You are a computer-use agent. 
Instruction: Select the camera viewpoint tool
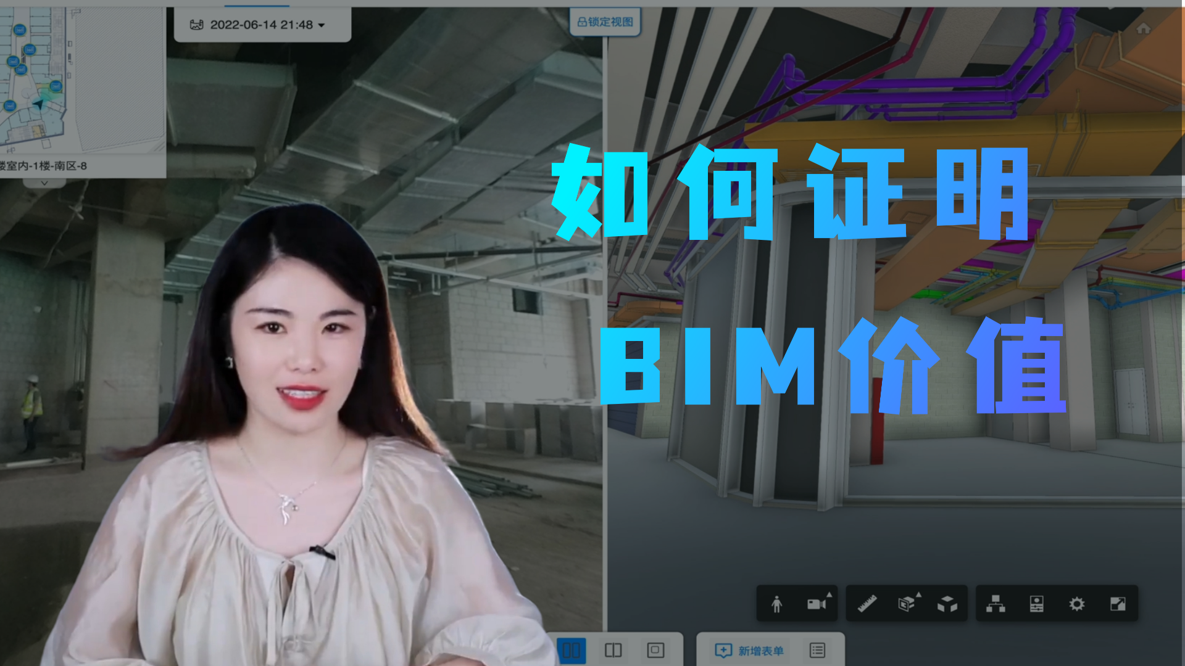click(x=816, y=604)
